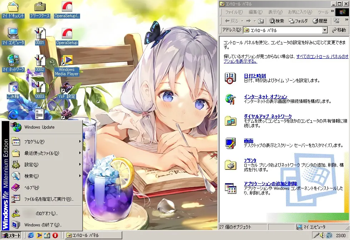
Task: Open My Computer desktop icon
Action: point(13,37)
